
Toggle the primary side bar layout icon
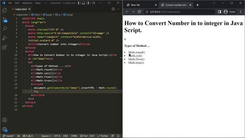coord(79,3)
